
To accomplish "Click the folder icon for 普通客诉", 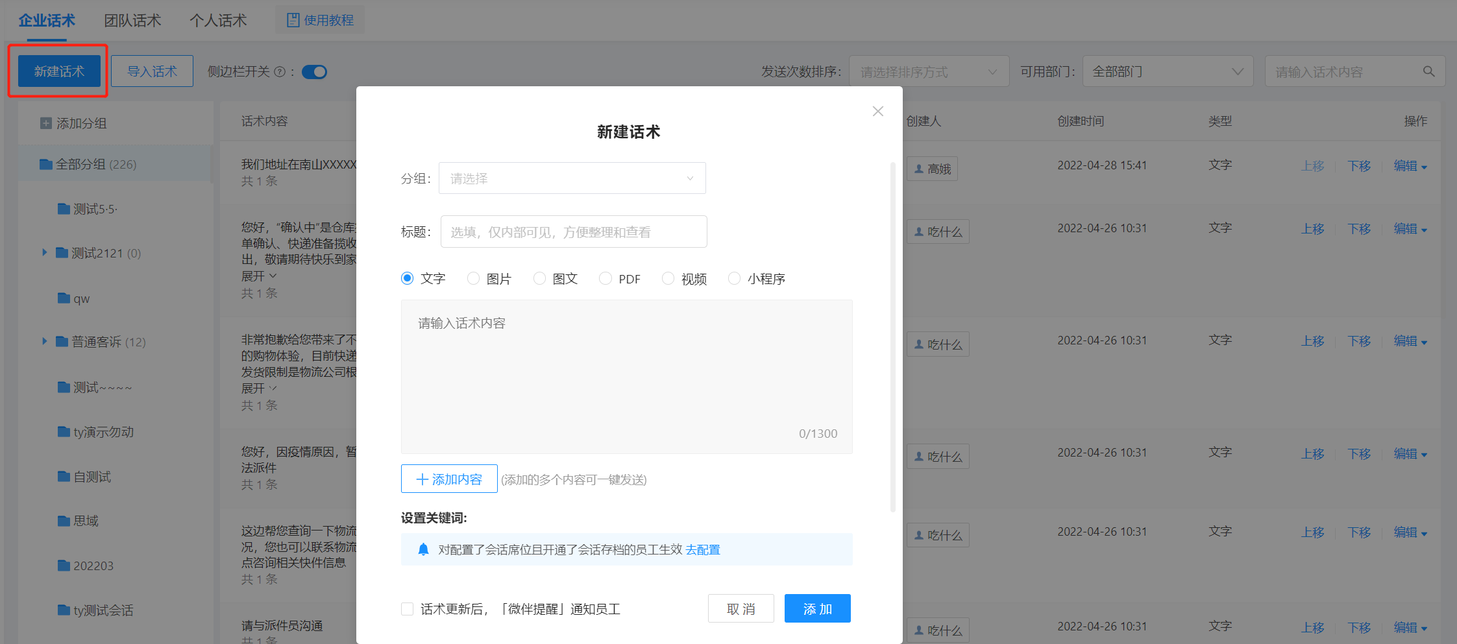I will pos(62,341).
